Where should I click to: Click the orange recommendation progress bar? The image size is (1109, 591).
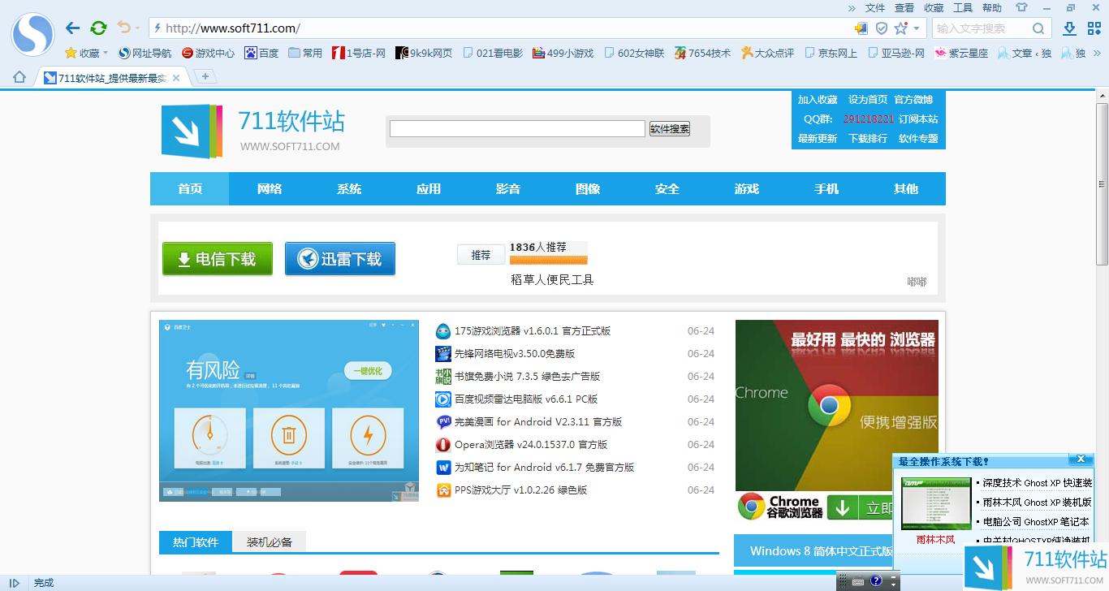point(548,260)
